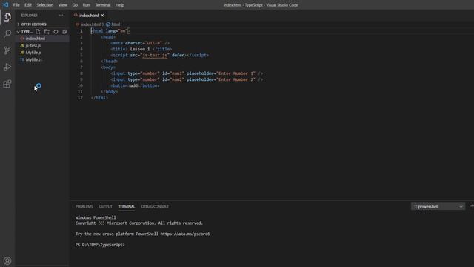Add a new terminal with plus icon
Image resolution: width=474 pixels, height=267 pixels.
[x=472, y=206]
